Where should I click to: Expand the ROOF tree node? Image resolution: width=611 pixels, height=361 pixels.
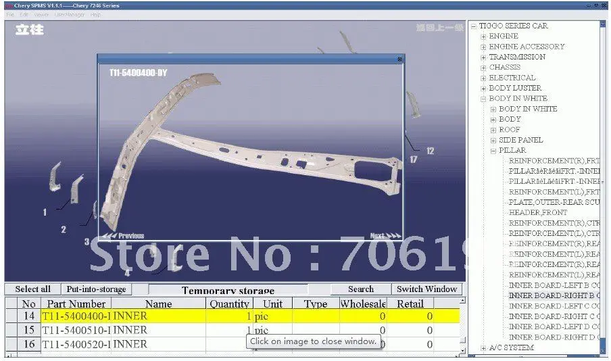(493, 130)
